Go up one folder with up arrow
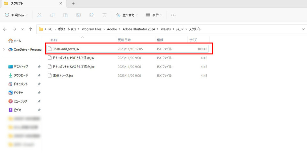 30,29
